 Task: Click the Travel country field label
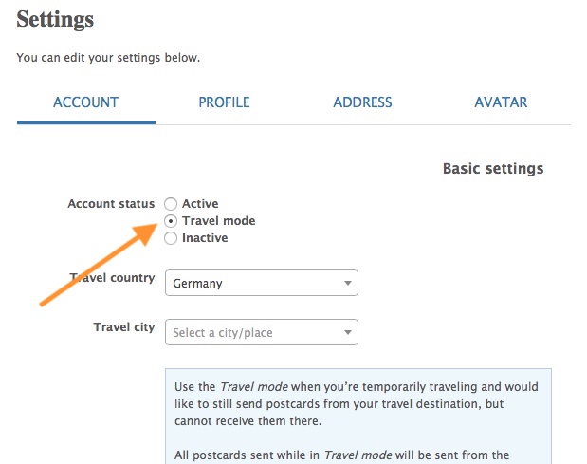(113, 278)
